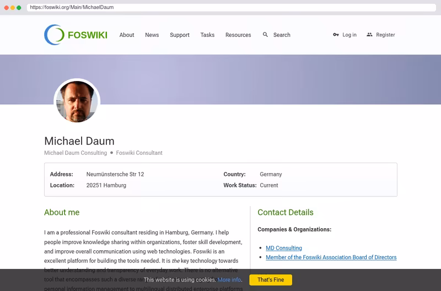The image size is (441, 291).
Task: Click the country value Germany
Action: (x=271, y=174)
